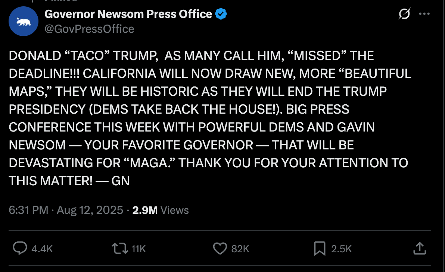Bookmark the tweet using the bookmark icon
Viewport: 445px width, 272px height.
(320, 249)
